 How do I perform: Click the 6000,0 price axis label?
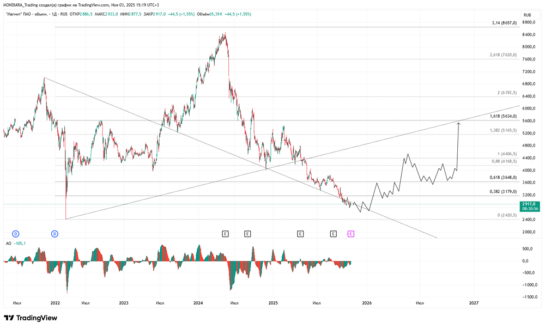(x=529, y=108)
